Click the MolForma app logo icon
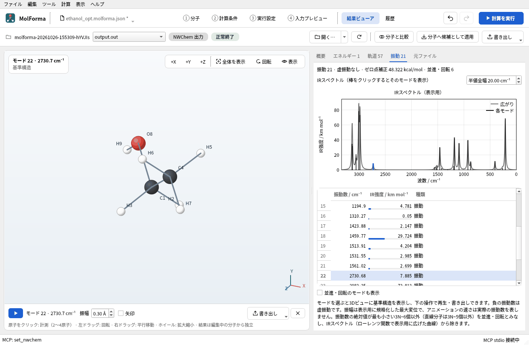 (x=10, y=18)
